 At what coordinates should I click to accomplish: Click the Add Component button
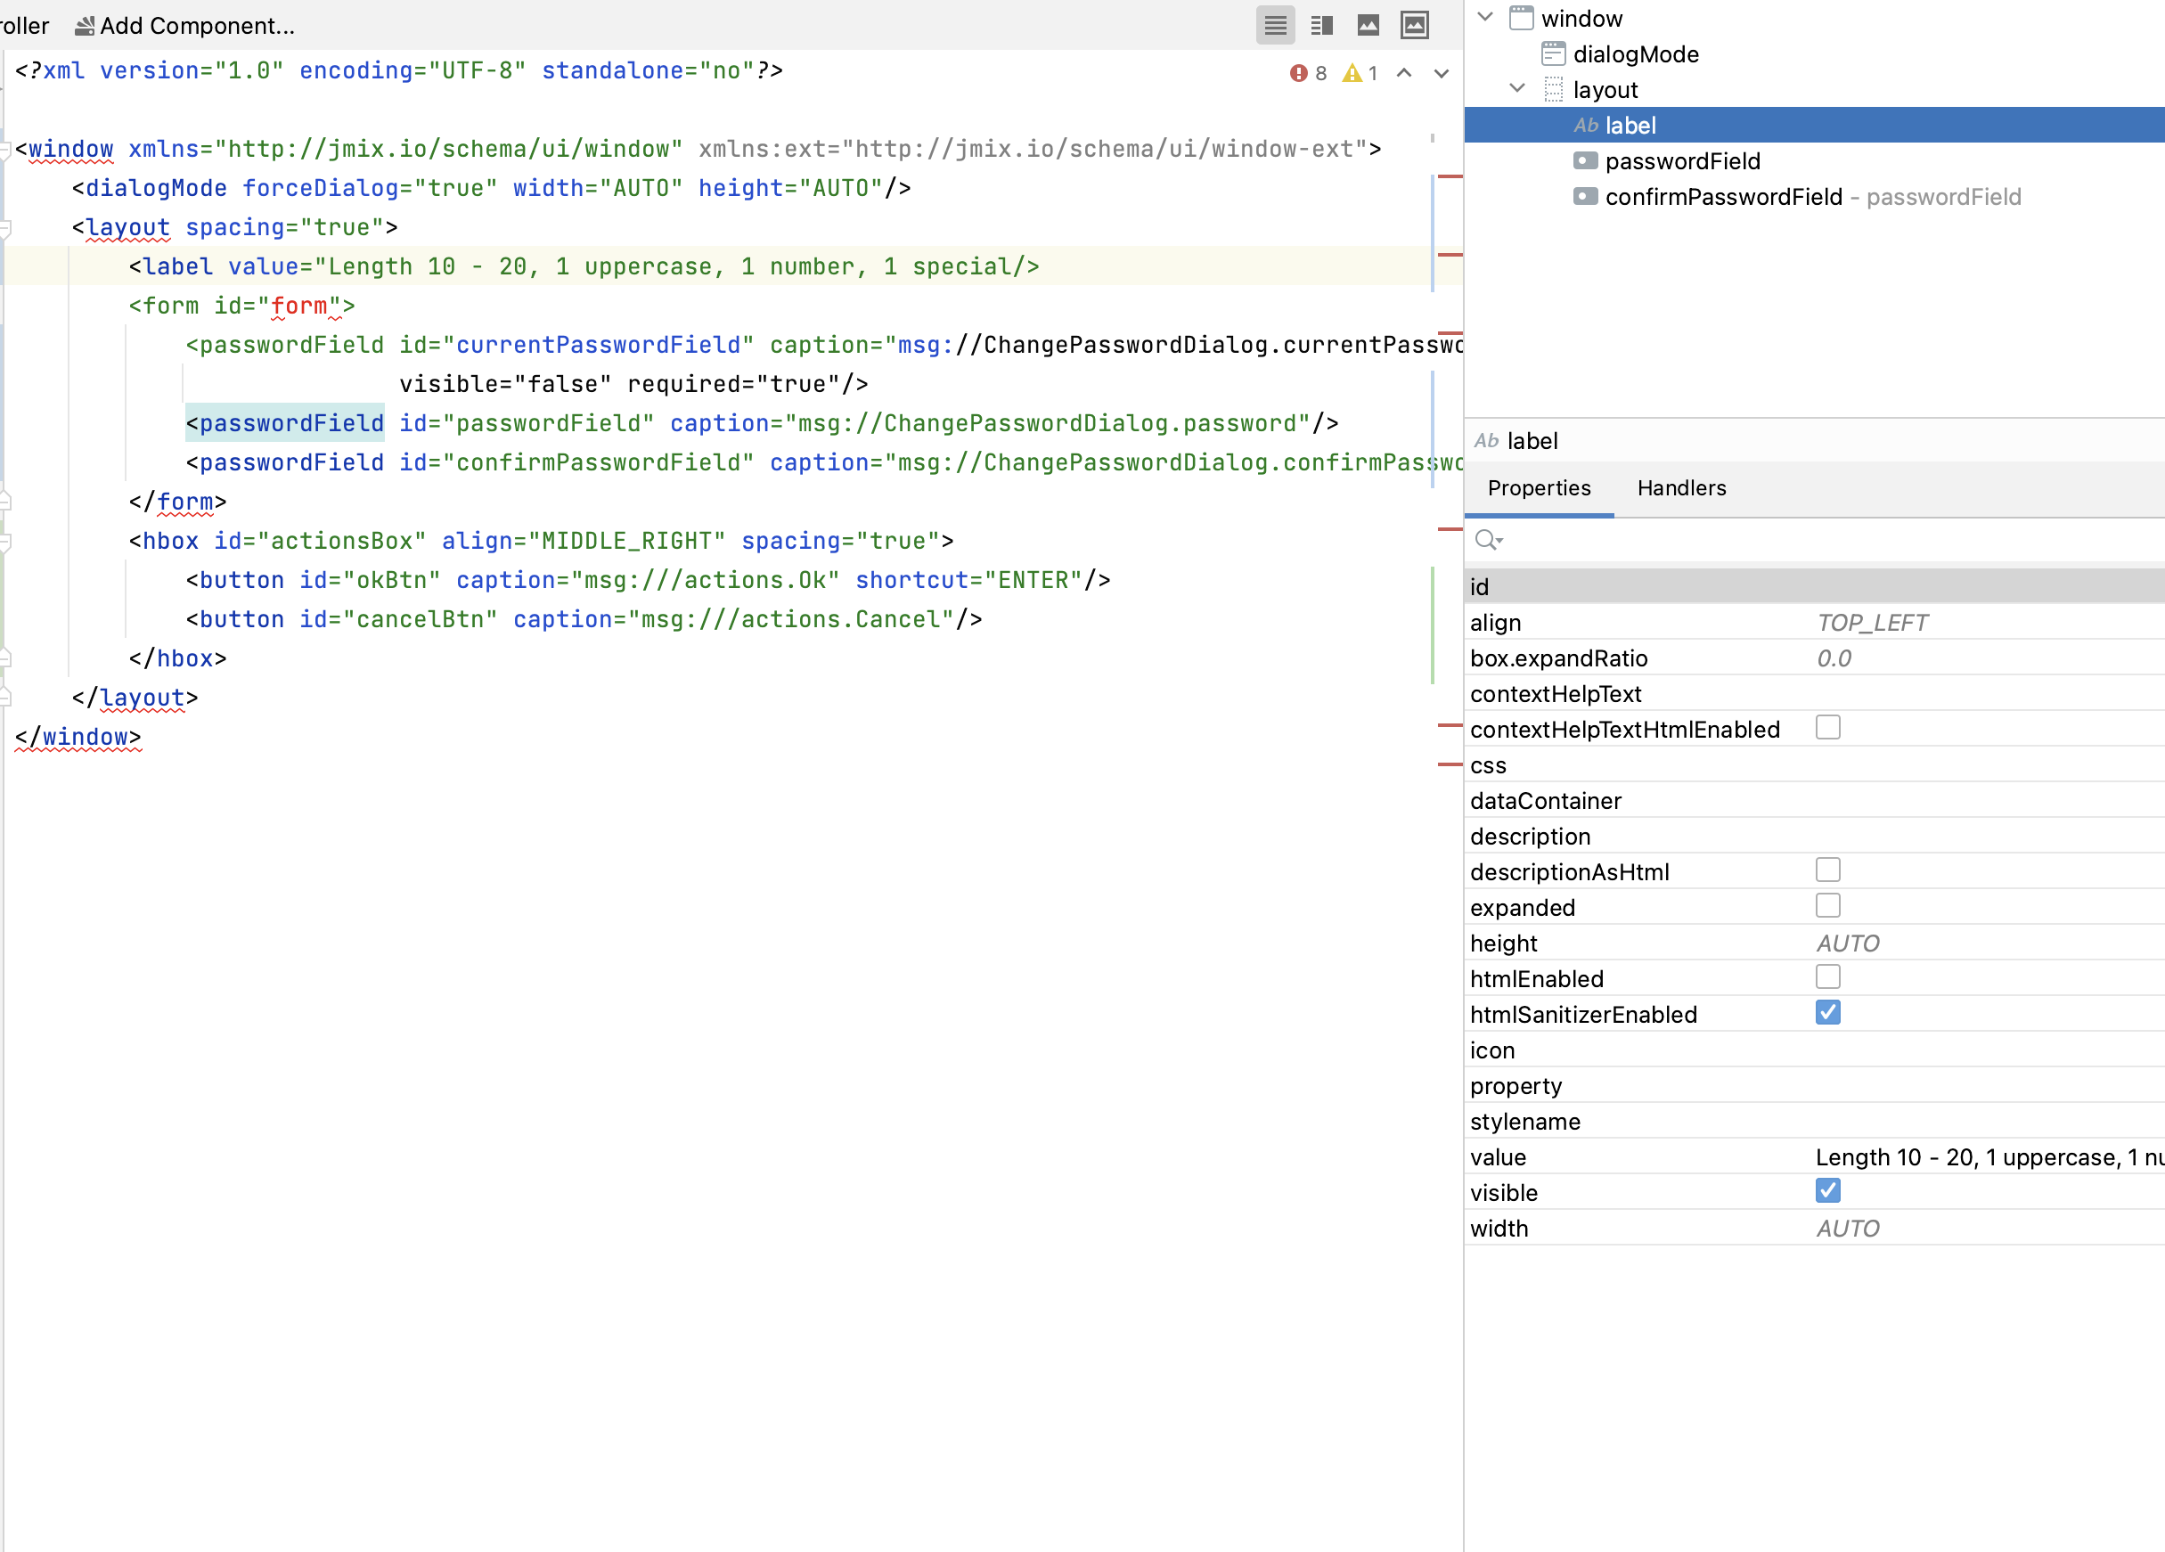[185, 26]
